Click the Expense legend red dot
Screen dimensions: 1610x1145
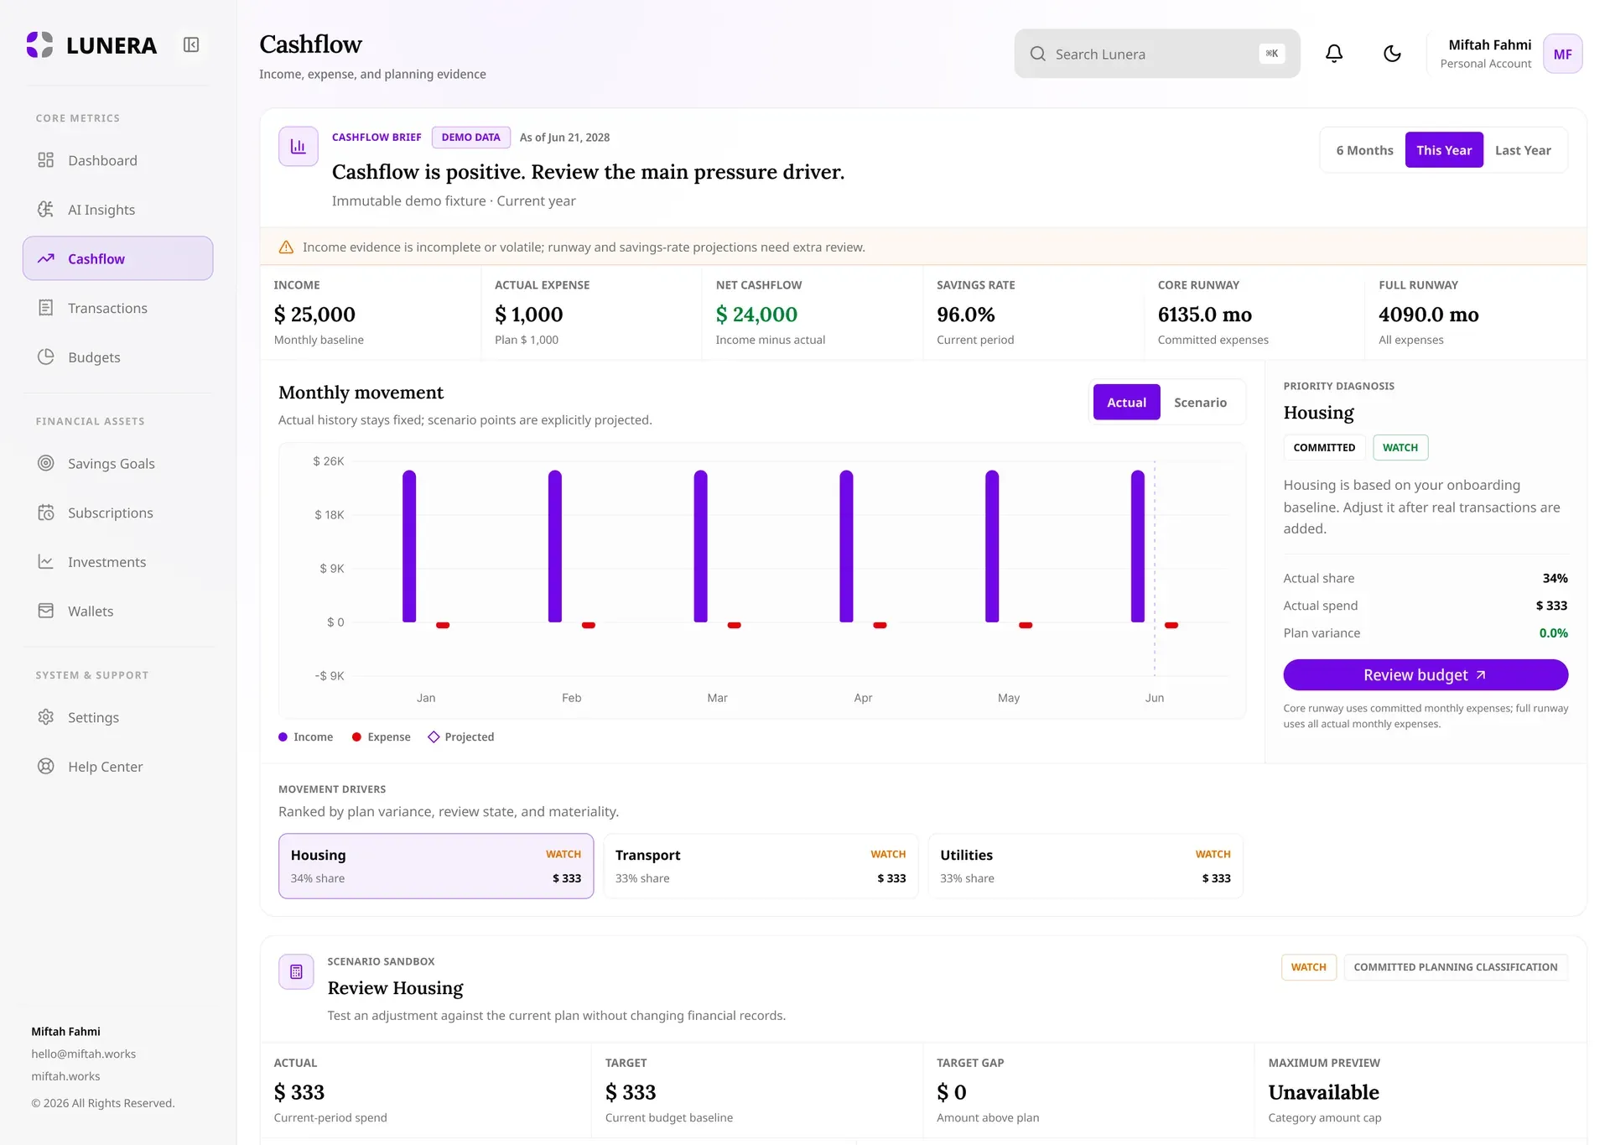coord(356,737)
